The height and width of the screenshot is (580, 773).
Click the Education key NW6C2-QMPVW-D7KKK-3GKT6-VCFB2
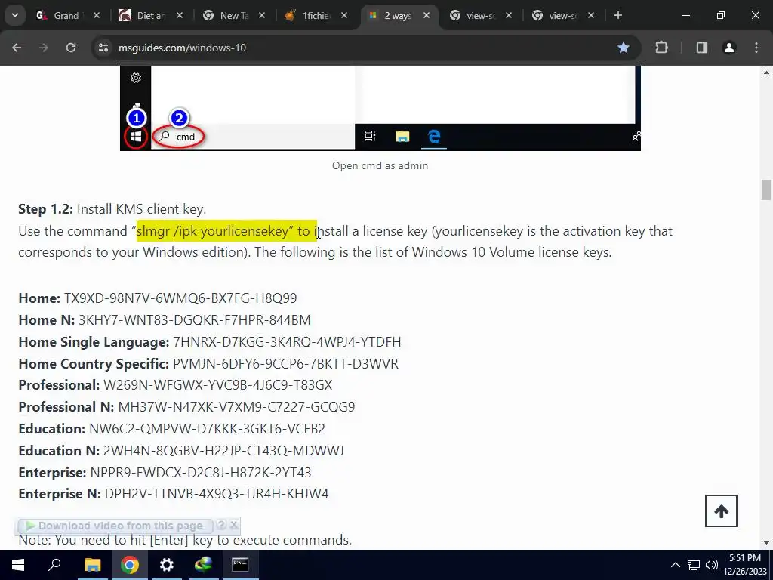click(207, 429)
